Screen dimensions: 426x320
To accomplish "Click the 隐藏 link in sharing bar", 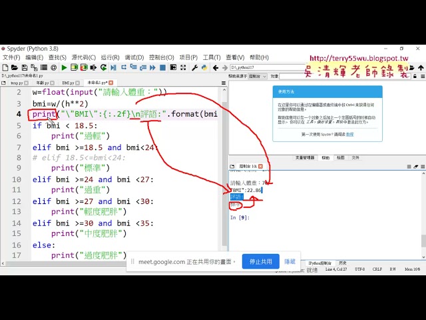I will [x=290, y=261].
